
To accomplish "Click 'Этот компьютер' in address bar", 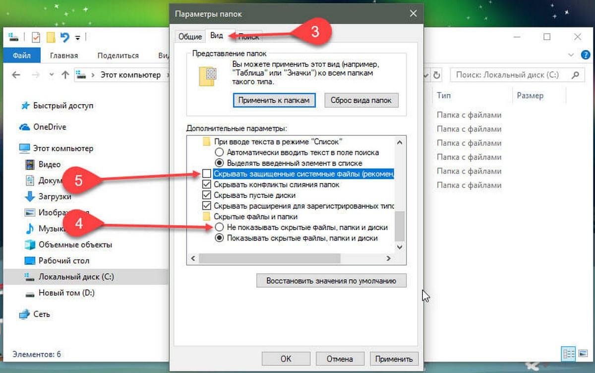I will coord(131,75).
